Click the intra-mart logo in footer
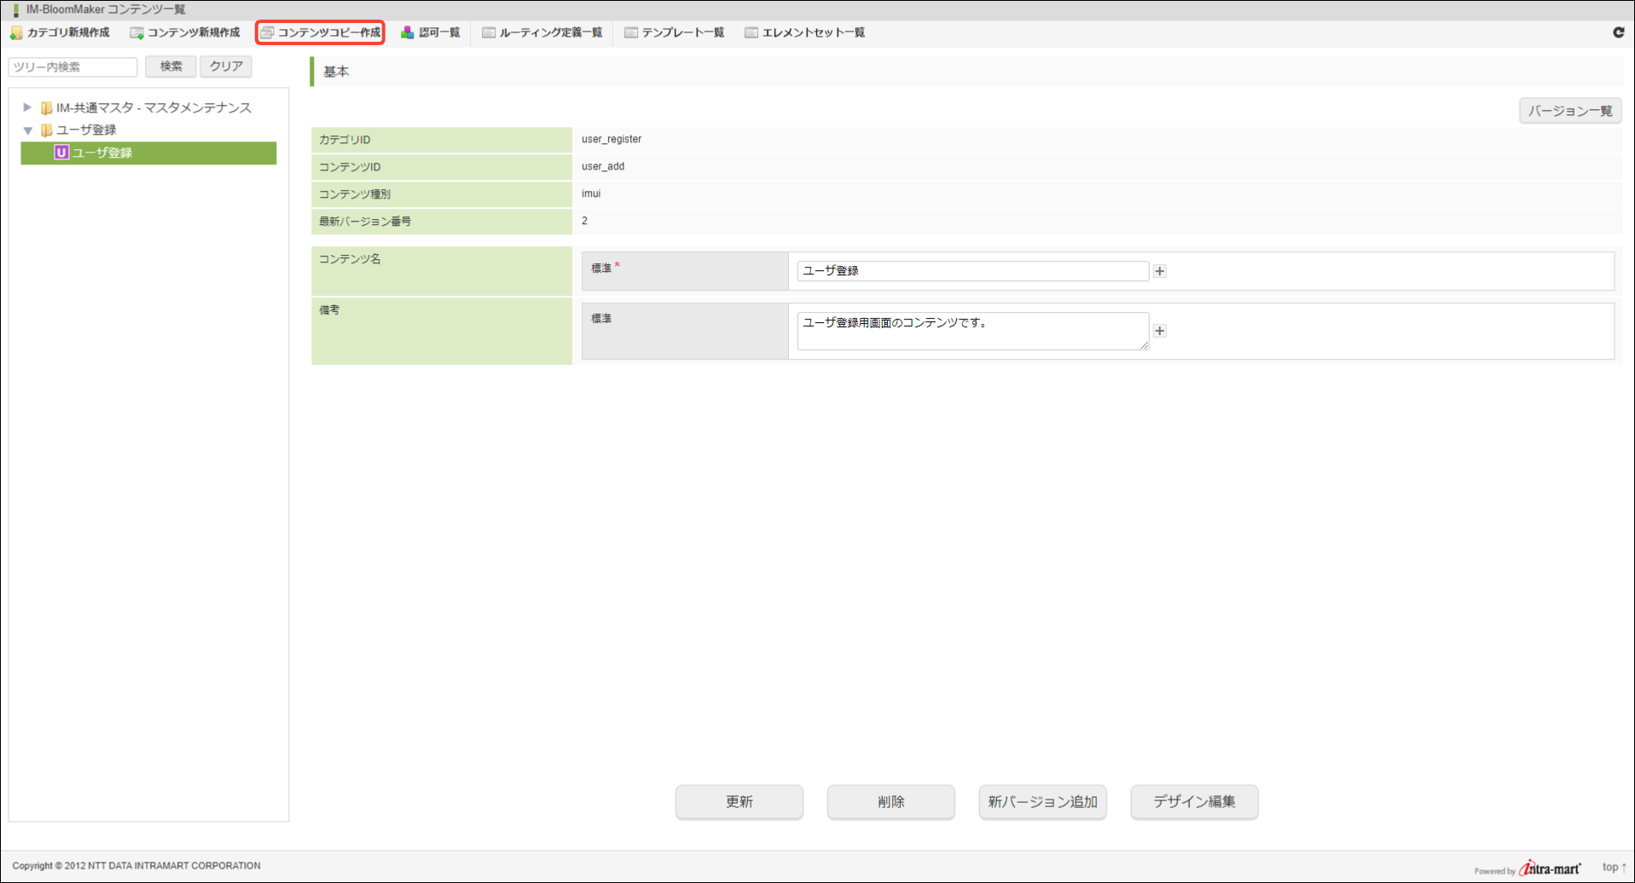The image size is (1635, 883). (1550, 868)
